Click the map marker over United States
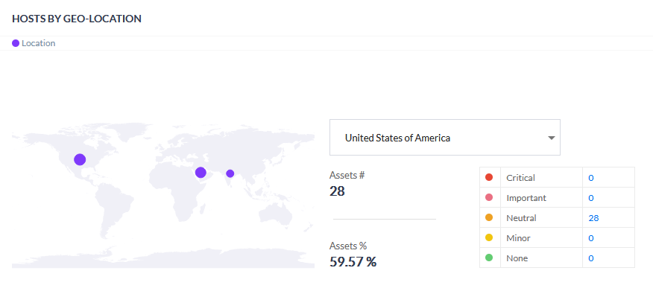653x294 pixels. [x=80, y=159]
